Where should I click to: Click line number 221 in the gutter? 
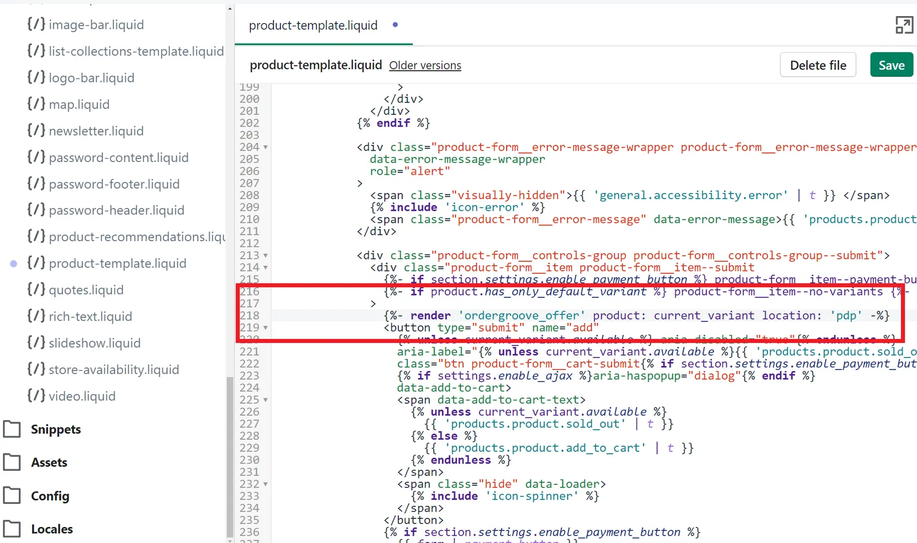(x=249, y=352)
